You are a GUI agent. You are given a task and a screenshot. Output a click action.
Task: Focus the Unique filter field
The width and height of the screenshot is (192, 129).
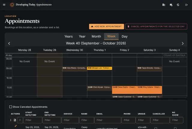pyautogui.click(x=143, y=120)
